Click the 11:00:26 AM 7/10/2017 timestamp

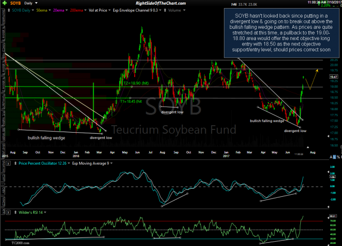click(x=324, y=2)
